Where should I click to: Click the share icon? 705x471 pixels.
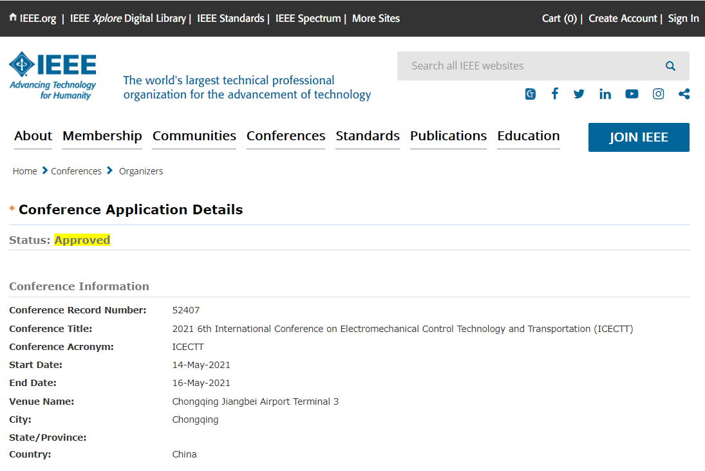[x=684, y=94]
